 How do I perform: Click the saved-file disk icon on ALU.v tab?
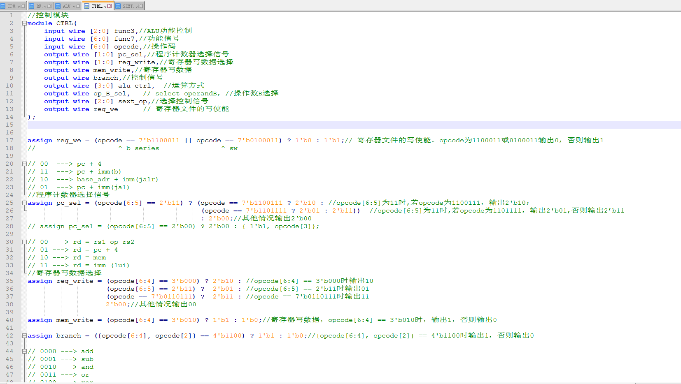point(58,6)
